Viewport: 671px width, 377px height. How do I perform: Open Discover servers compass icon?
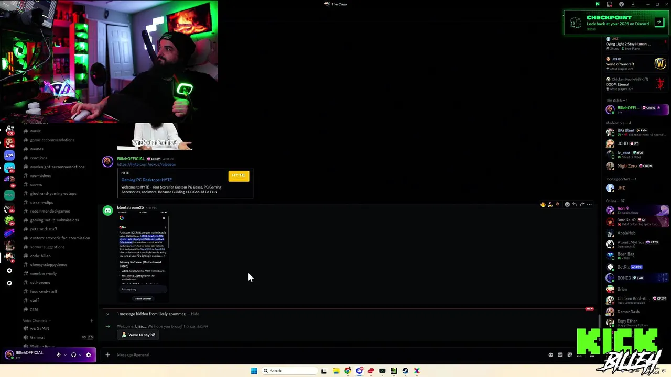click(x=9, y=283)
